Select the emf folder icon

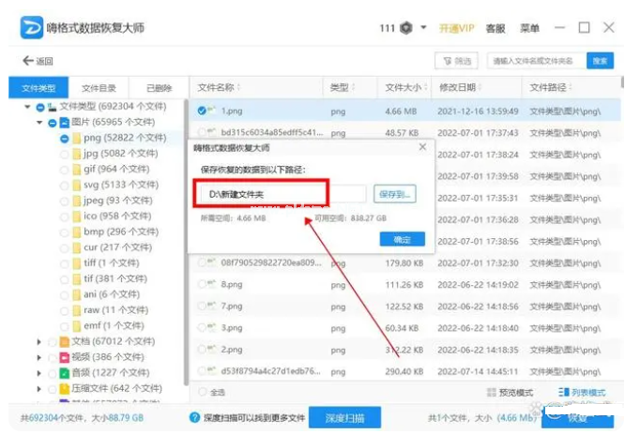click(77, 326)
